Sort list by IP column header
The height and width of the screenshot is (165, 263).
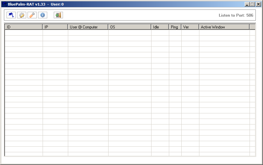(55, 27)
